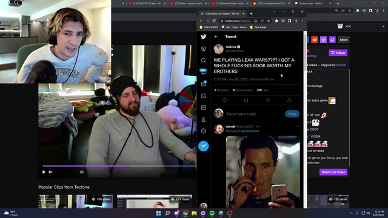This screenshot has width=388, height=218.
Task: Retweet malena's tweet
Action: (x=246, y=100)
